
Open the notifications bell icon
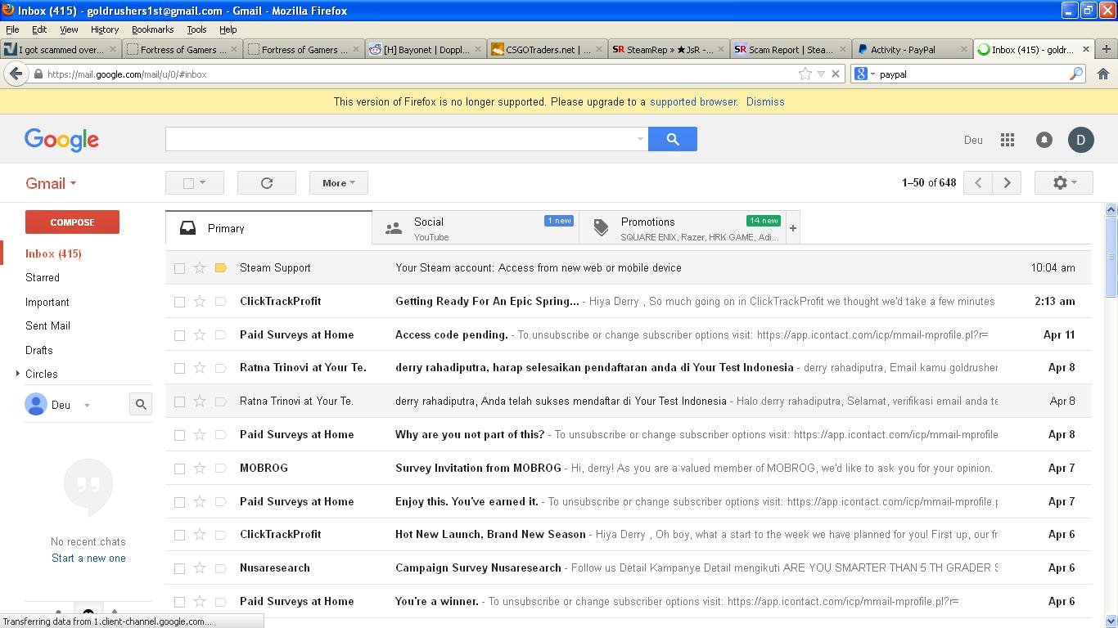tap(1044, 140)
